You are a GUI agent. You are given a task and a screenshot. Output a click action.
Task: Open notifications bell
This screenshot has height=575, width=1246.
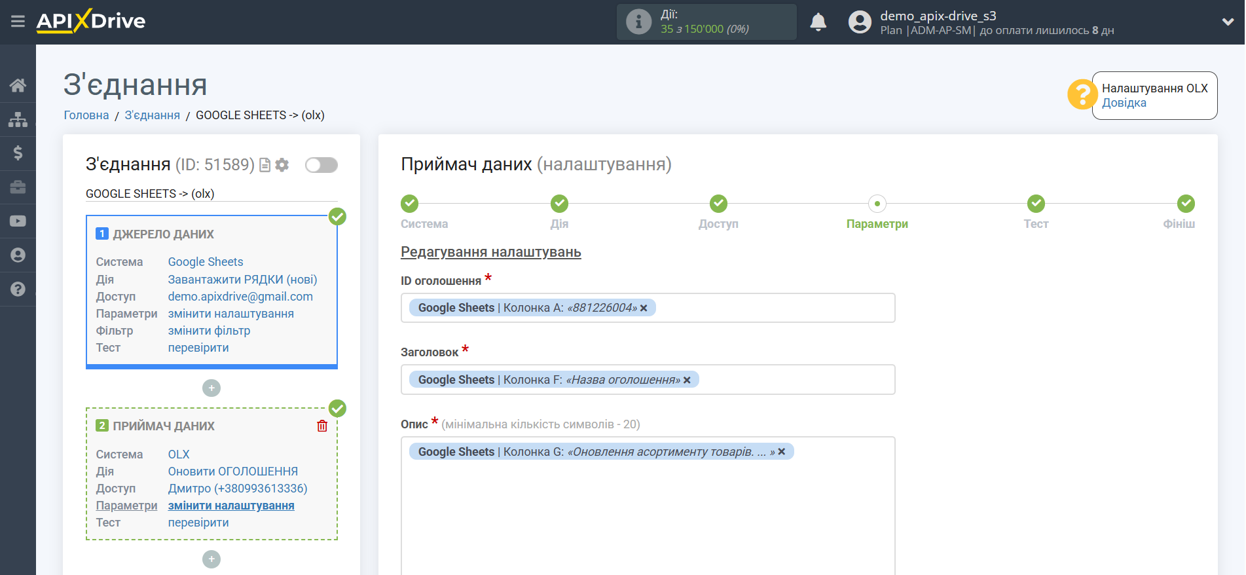818,22
